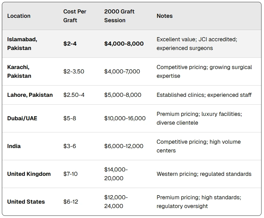Click the $5,000-8,000 session price
264x218 pixels.
coord(123,95)
